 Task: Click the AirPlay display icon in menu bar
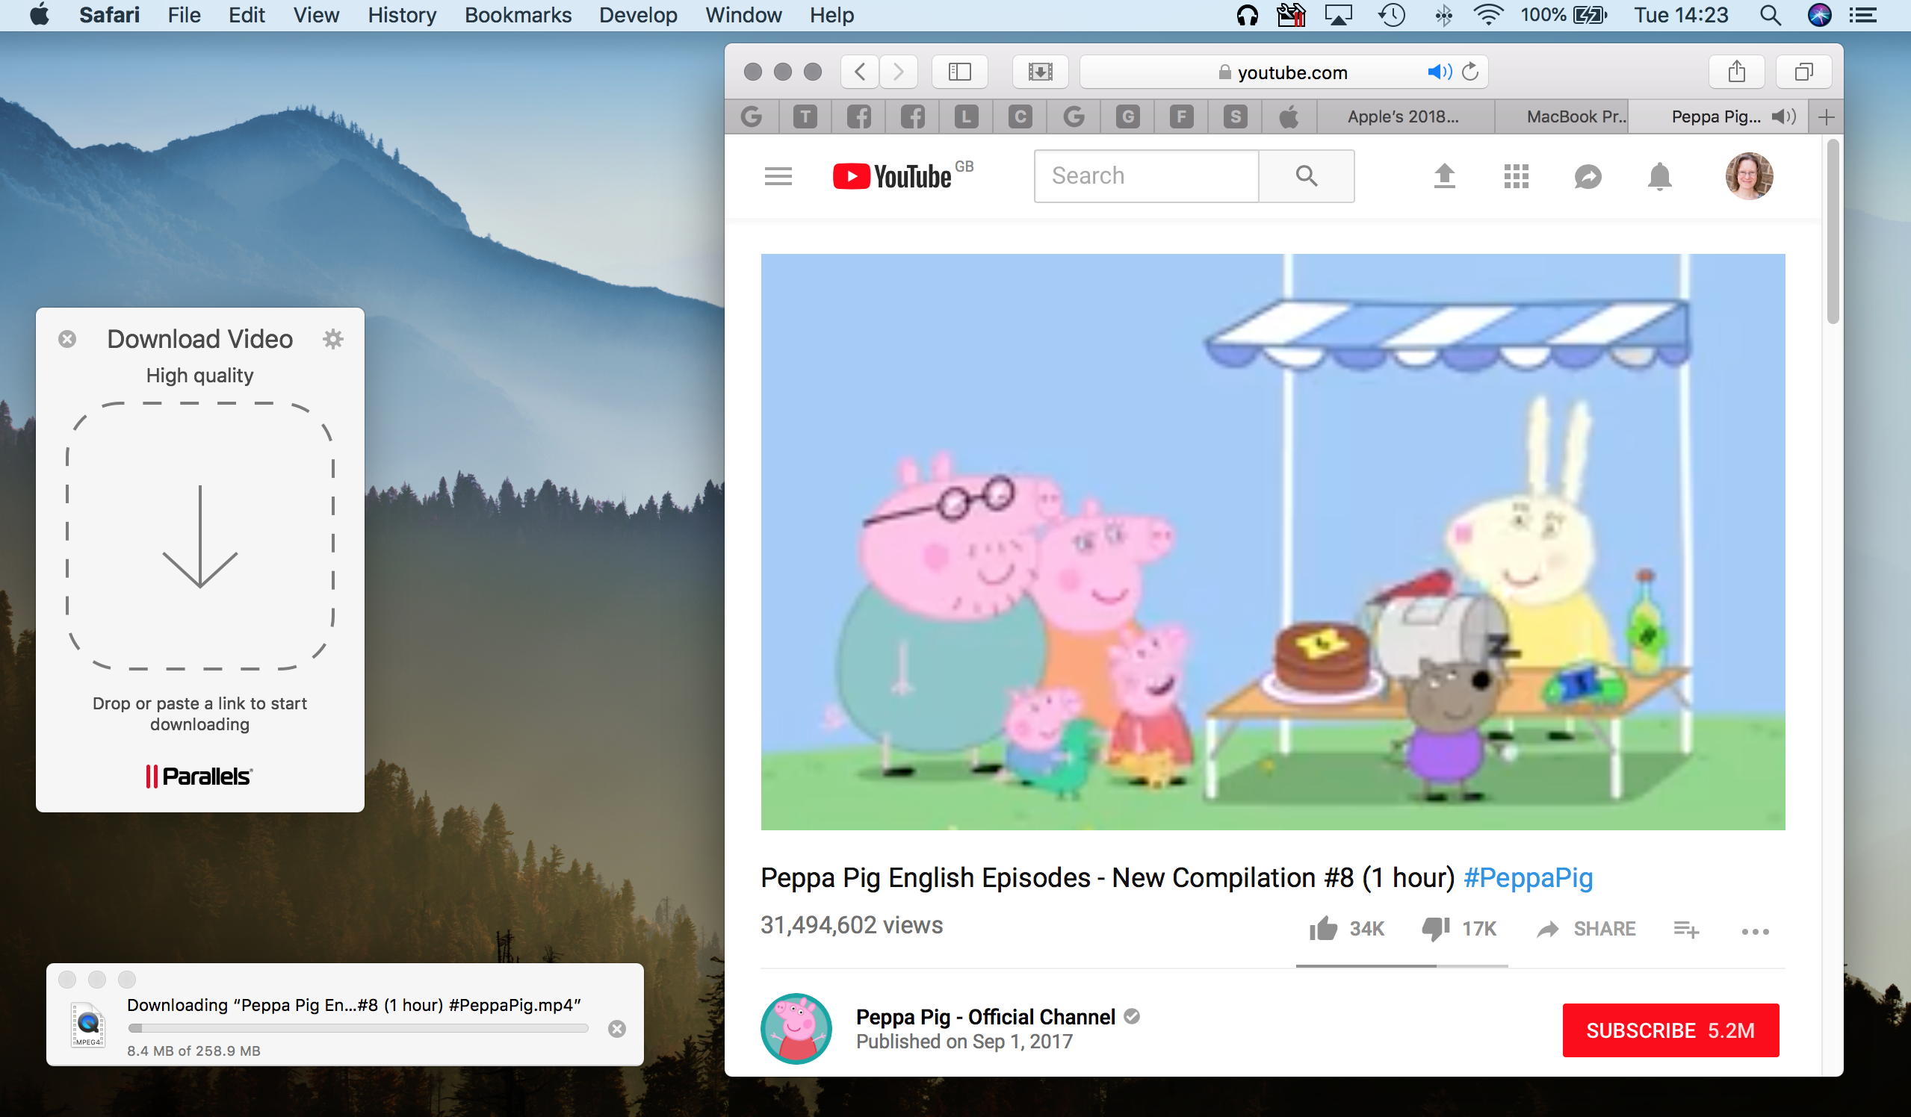click(1339, 15)
